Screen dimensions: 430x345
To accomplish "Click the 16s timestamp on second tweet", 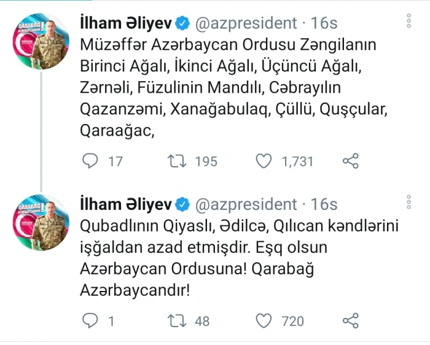I will (323, 203).
